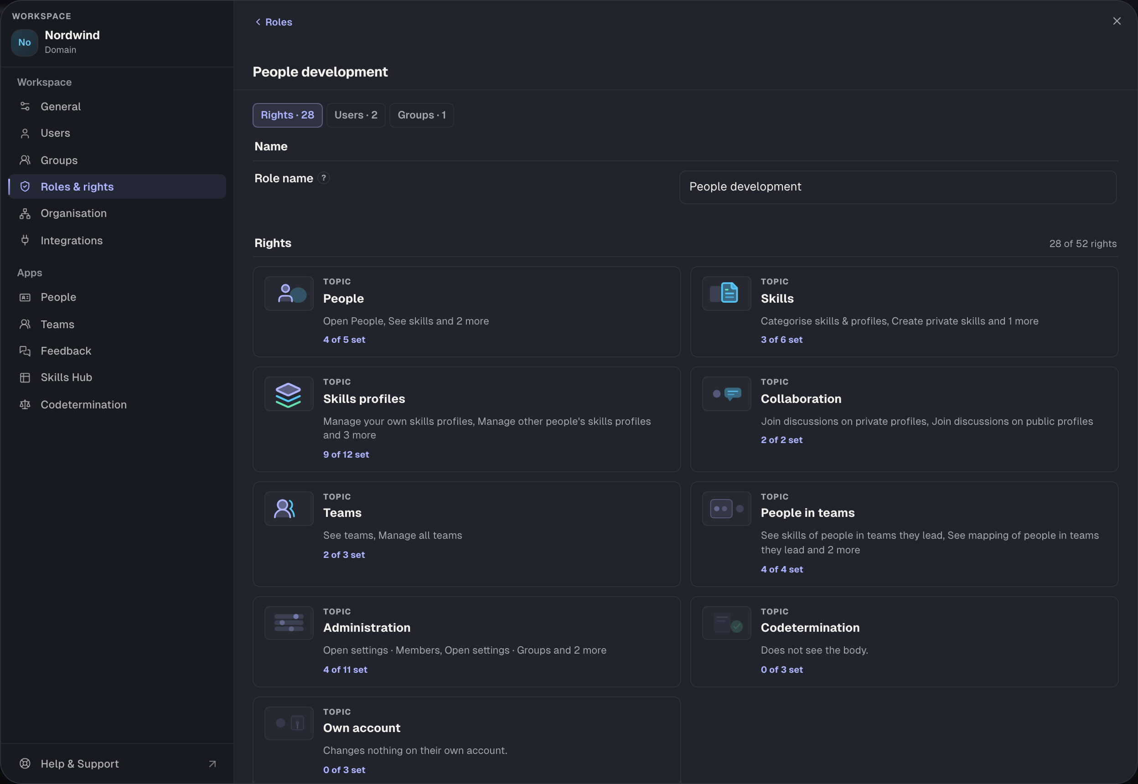Click the 'People development' page heading
This screenshot has width=1138, height=784.
point(321,72)
